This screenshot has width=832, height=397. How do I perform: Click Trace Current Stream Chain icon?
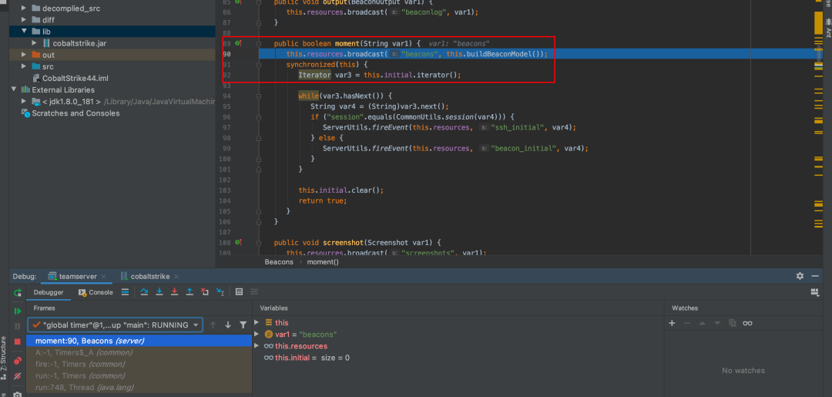pyautogui.click(x=254, y=292)
